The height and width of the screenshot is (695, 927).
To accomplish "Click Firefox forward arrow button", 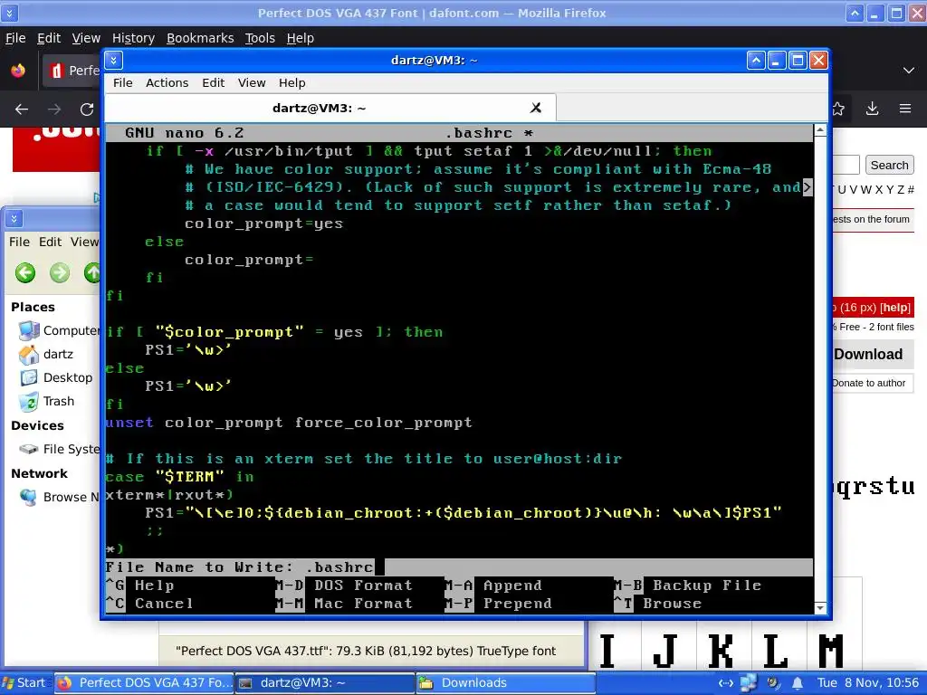I will click(54, 109).
